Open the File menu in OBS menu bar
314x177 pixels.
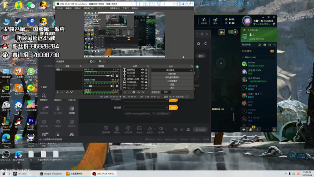pyautogui.click(x=60, y=8)
